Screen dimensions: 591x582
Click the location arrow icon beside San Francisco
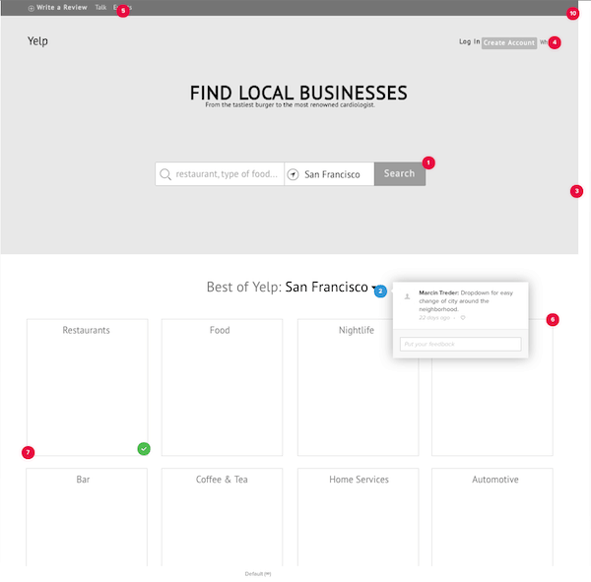pyautogui.click(x=293, y=174)
